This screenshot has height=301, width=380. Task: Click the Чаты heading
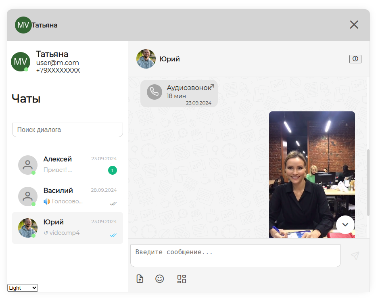26,99
